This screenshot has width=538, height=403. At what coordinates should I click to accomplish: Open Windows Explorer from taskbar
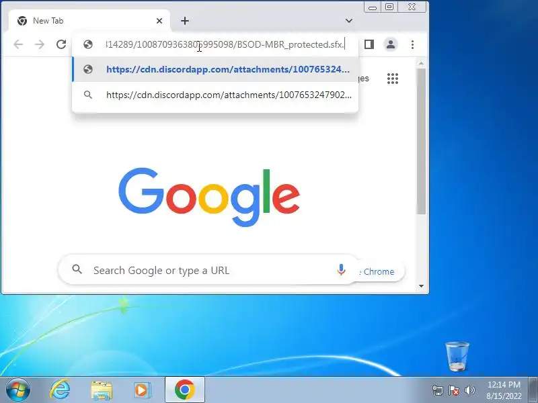(x=102, y=390)
